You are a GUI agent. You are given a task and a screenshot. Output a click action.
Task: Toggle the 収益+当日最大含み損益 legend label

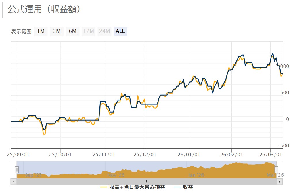[x=137, y=187]
